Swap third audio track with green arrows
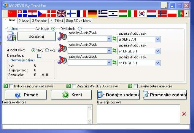Image resolution: width=194 pixels, height=133 pixels. click(x=115, y=62)
